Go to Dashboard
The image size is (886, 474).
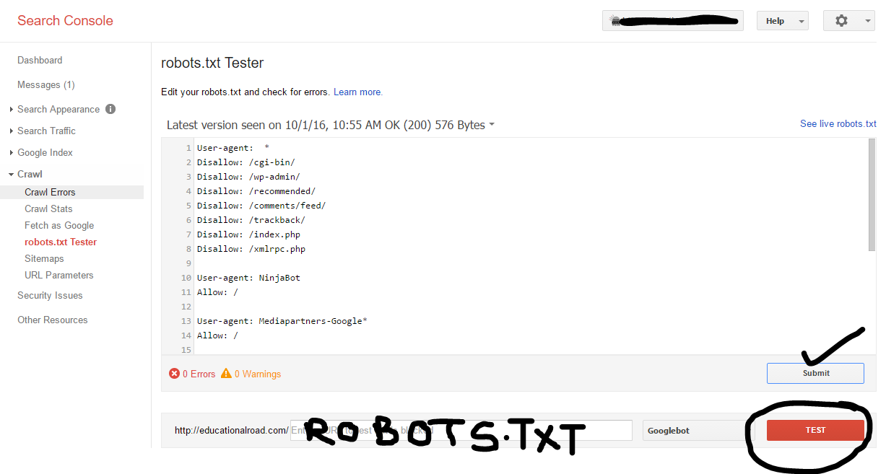(x=40, y=61)
